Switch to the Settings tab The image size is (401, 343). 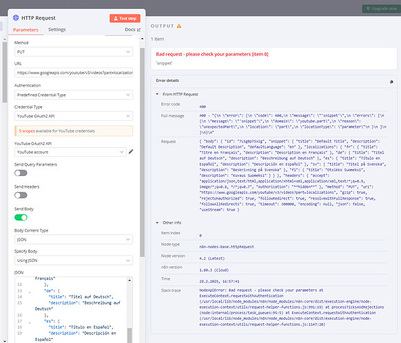[56, 30]
